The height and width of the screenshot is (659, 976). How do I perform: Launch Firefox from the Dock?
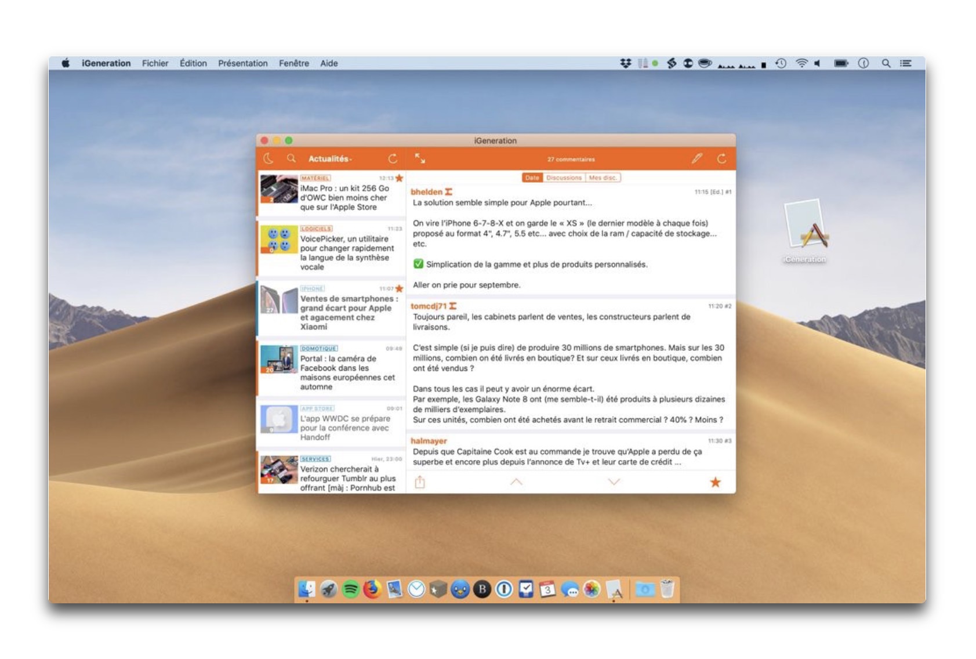[372, 589]
